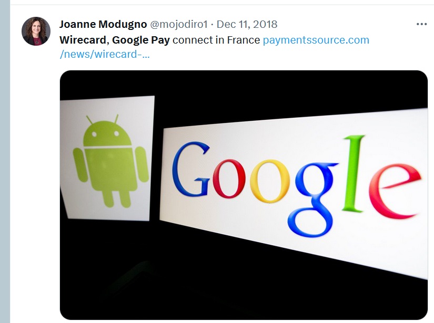Viewport: 434px width, 323px height.
Task: Click the bold Google Pay keyword
Action: point(140,40)
